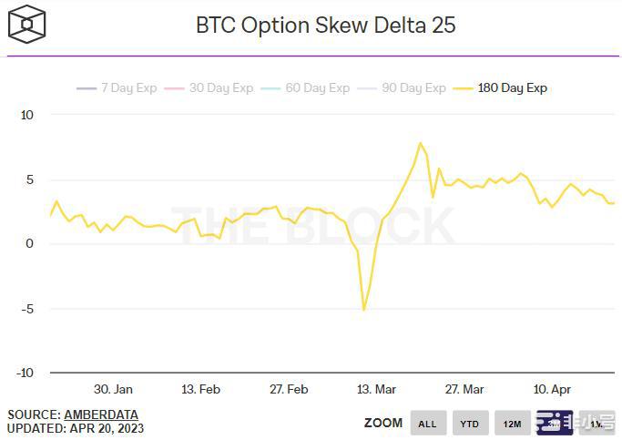Open the AMBERDATA source link
Image resolution: width=622 pixels, height=440 pixels.
(x=100, y=414)
